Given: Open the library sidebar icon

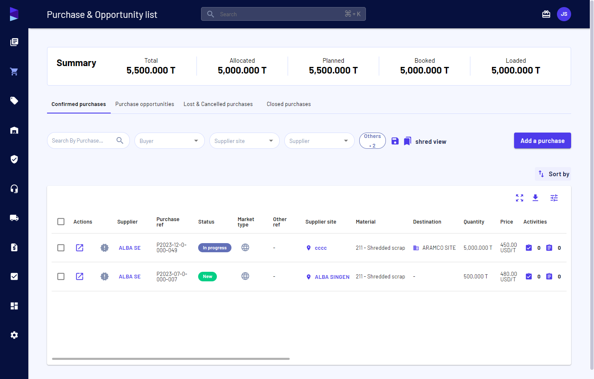Looking at the screenshot, I should tap(14, 42).
